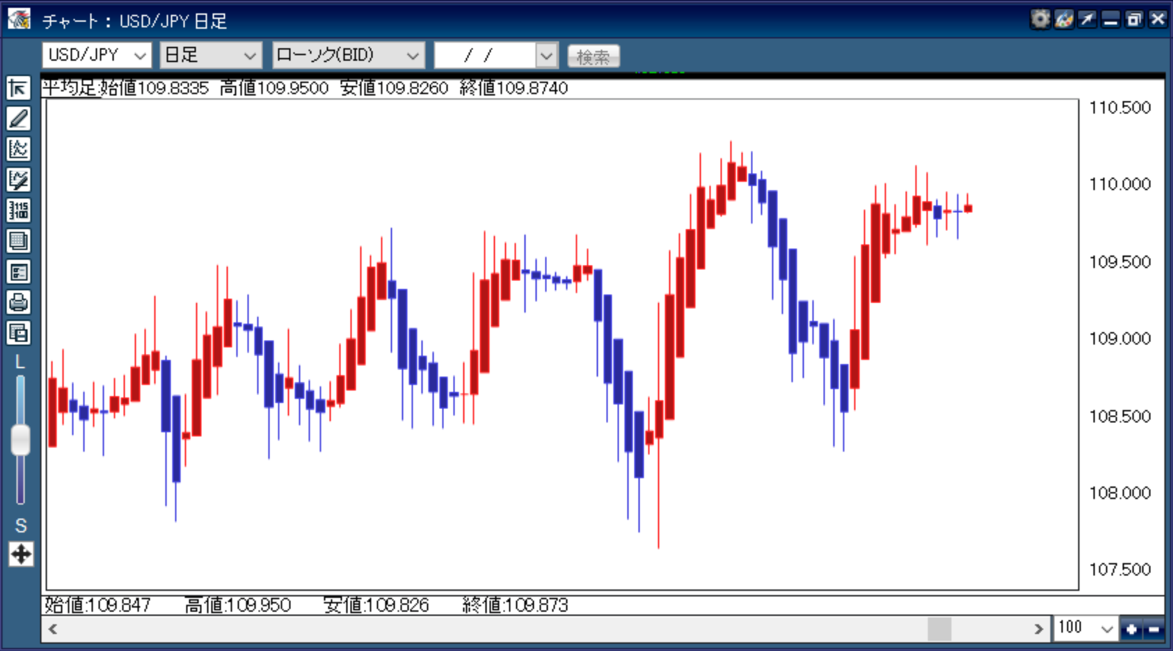
Task: Click the scrollbar left arrow
Action: pos(53,629)
